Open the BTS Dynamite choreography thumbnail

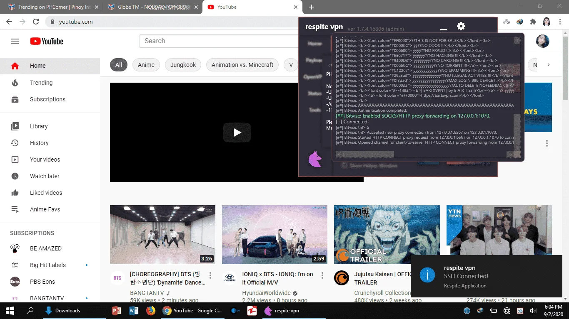[x=162, y=235]
